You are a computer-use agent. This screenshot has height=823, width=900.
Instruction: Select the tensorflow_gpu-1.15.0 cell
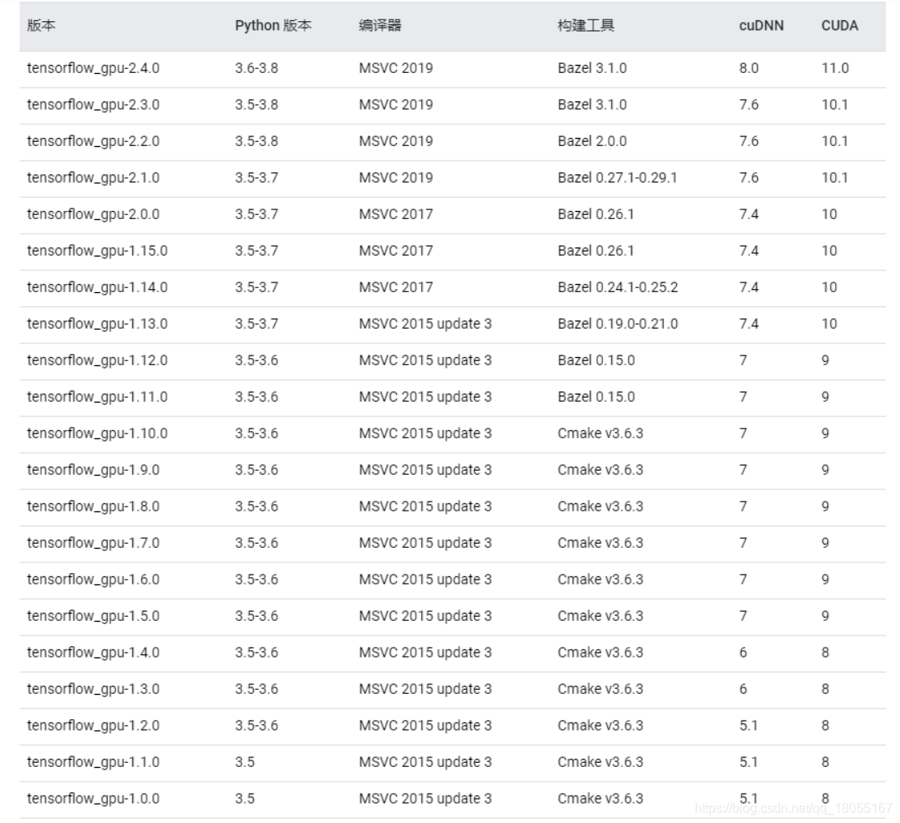(x=97, y=251)
